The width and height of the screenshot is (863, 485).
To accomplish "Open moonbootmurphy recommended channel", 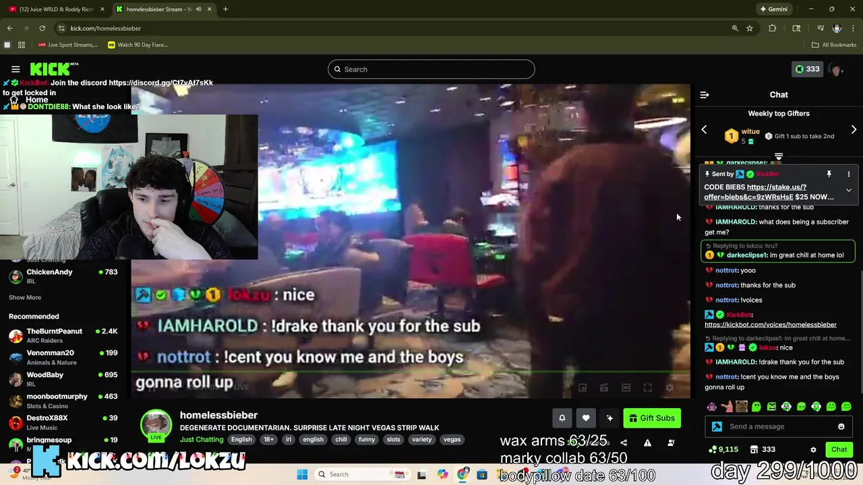I will [63, 401].
